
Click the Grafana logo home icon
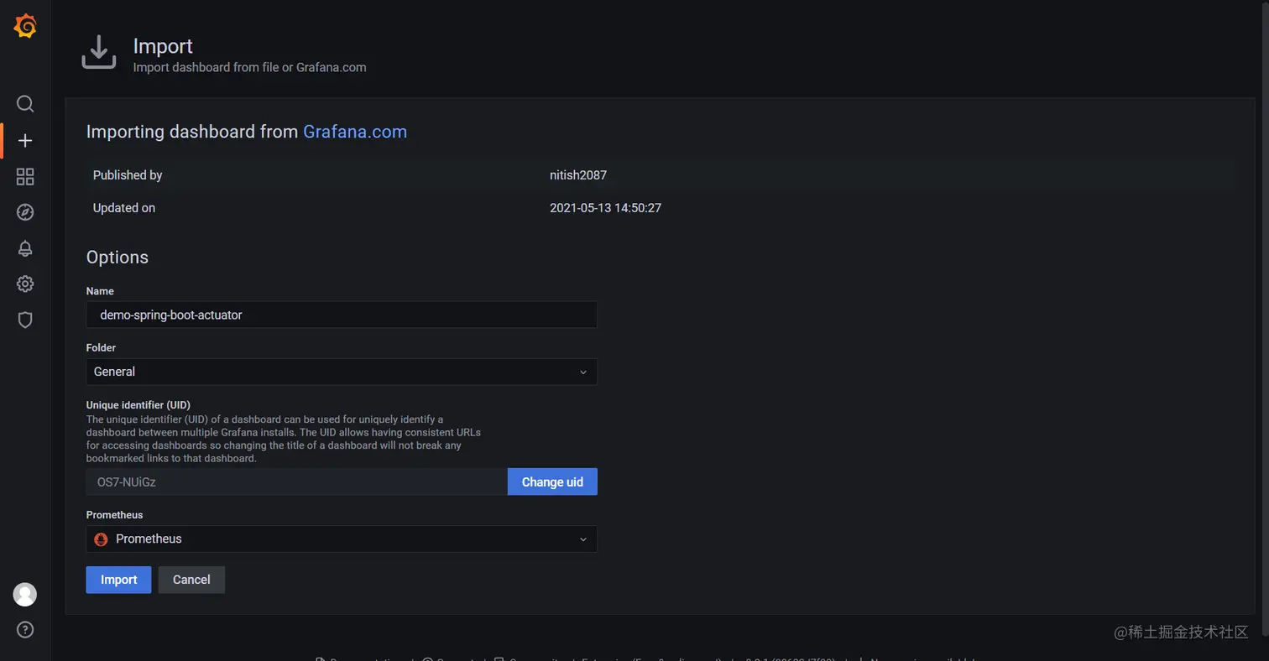25,26
